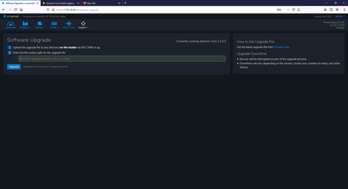
Task: Open the Sharing menu
Action: (40, 25)
